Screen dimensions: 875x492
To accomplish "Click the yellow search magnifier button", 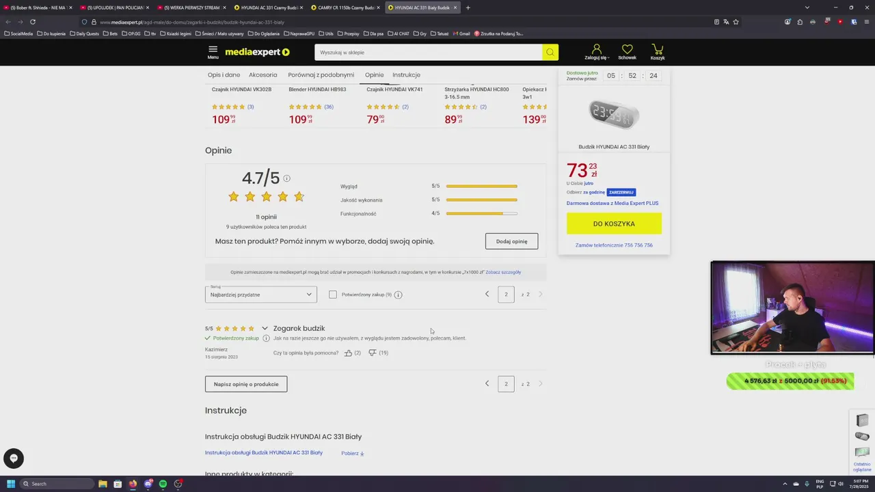I will click(550, 52).
